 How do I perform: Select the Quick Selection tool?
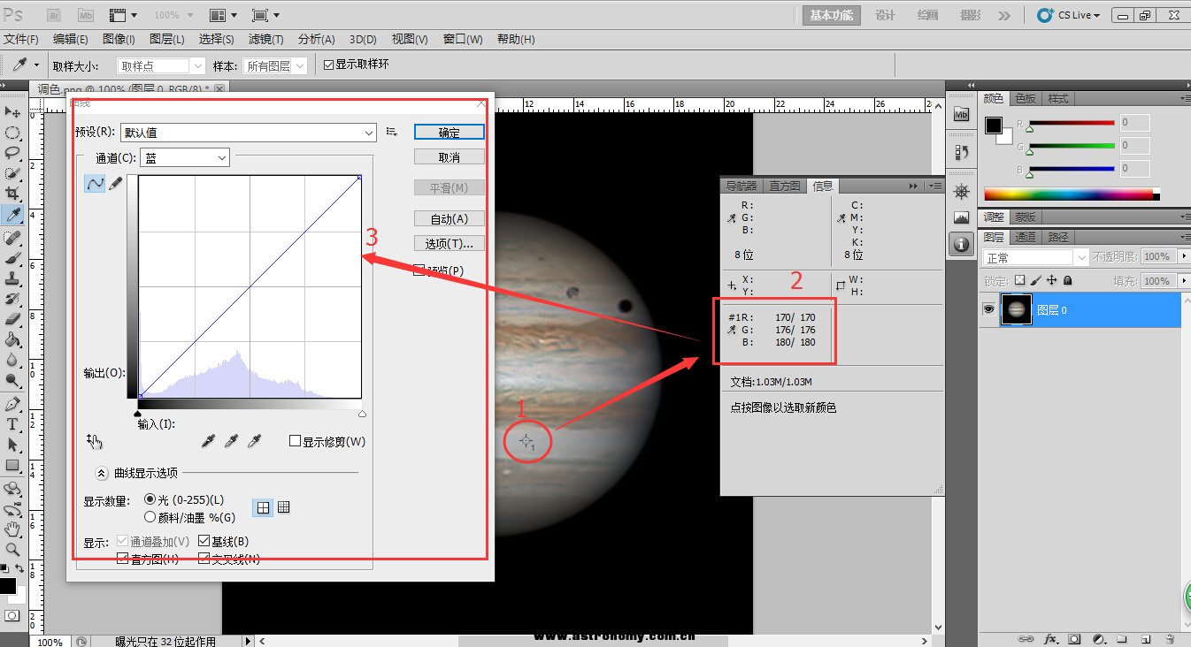[x=12, y=173]
